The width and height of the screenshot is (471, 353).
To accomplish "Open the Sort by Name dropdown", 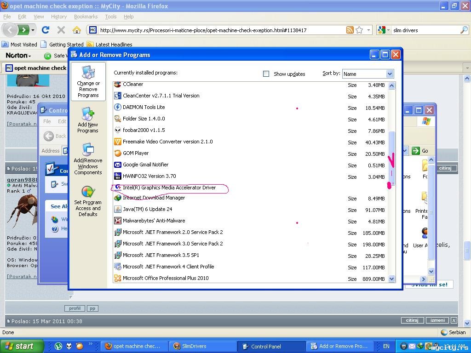I will pos(390,74).
